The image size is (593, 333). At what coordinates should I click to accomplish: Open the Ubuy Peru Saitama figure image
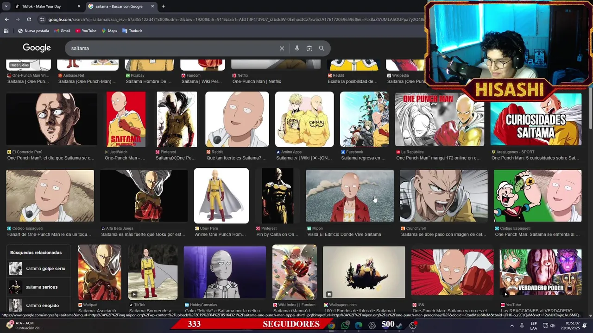tap(221, 196)
